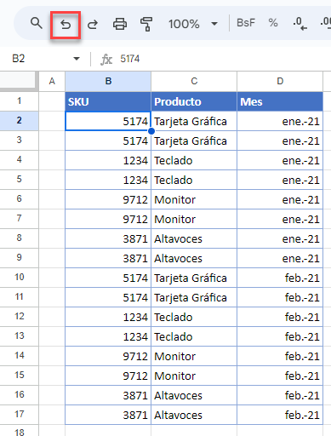Click the fill handle dot of B2
The image size is (331, 436).
pyautogui.click(x=151, y=131)
